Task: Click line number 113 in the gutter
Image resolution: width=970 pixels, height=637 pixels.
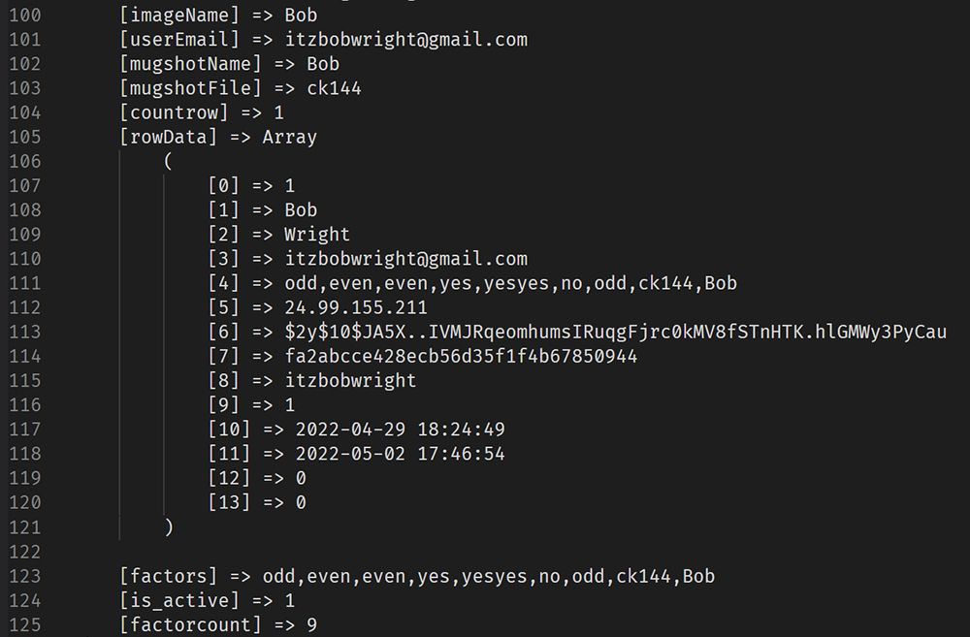Action: (25, 332)
